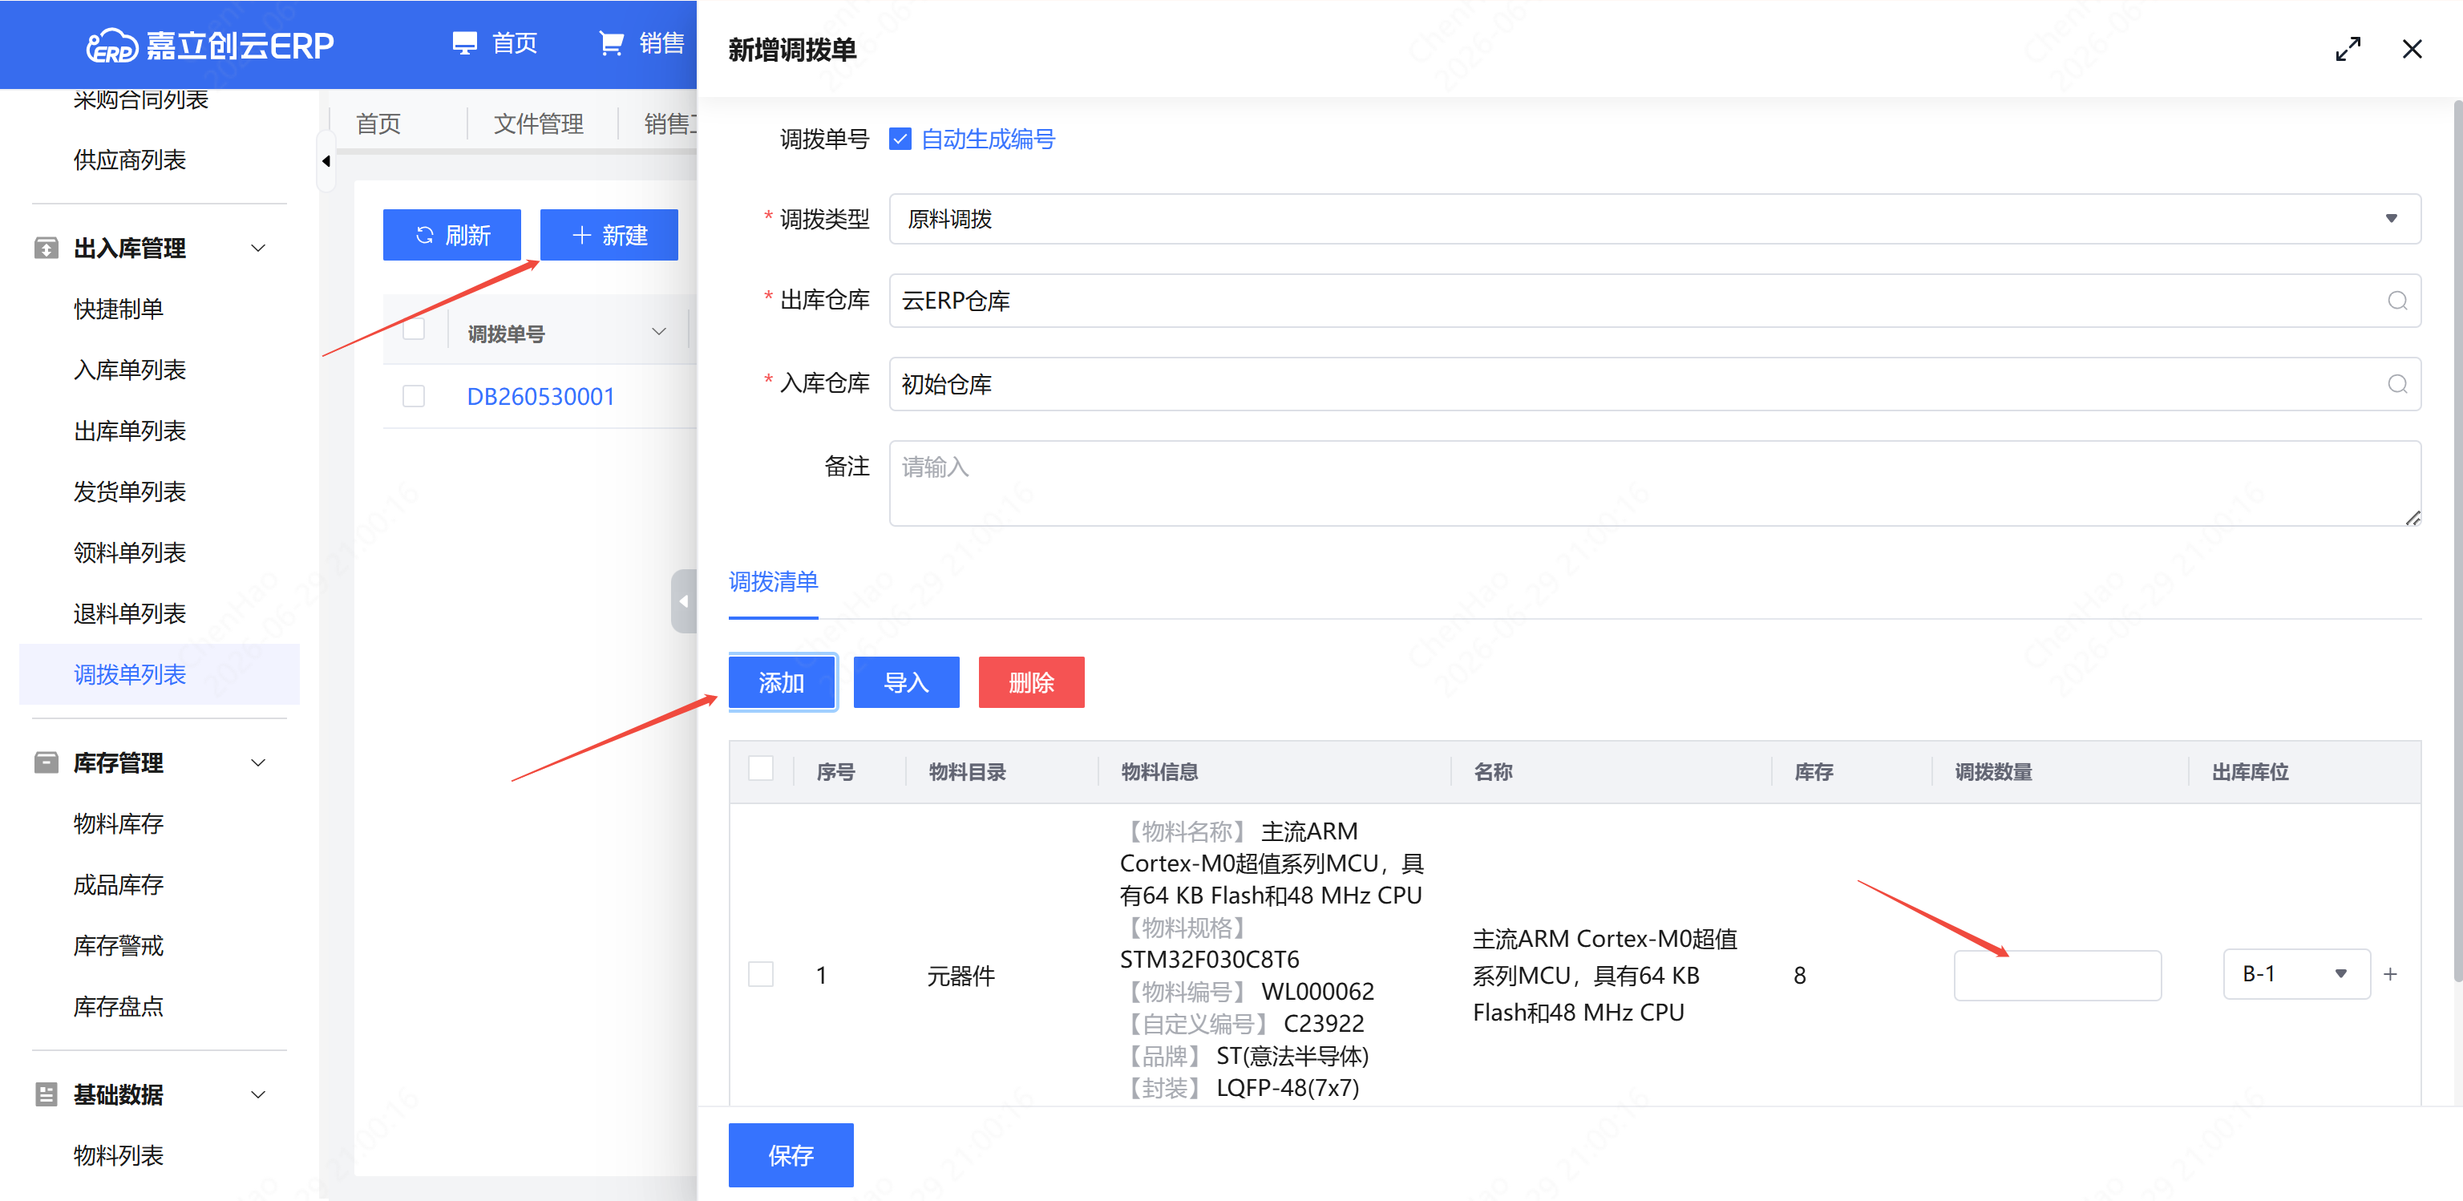Click the 出入库管理 section icon
The height and width of the screenshot is (1201, 2463).
45,249
